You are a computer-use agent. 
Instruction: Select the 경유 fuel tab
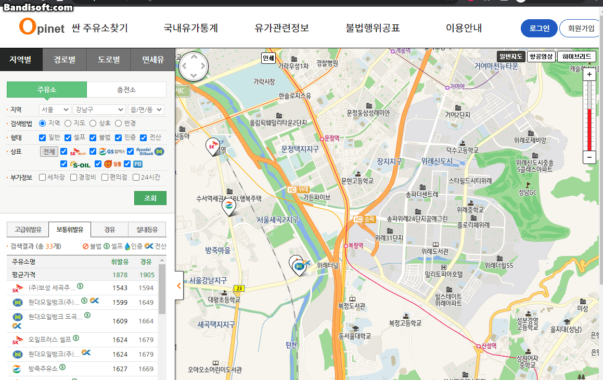pyautogui.click(x=110, y=229)
